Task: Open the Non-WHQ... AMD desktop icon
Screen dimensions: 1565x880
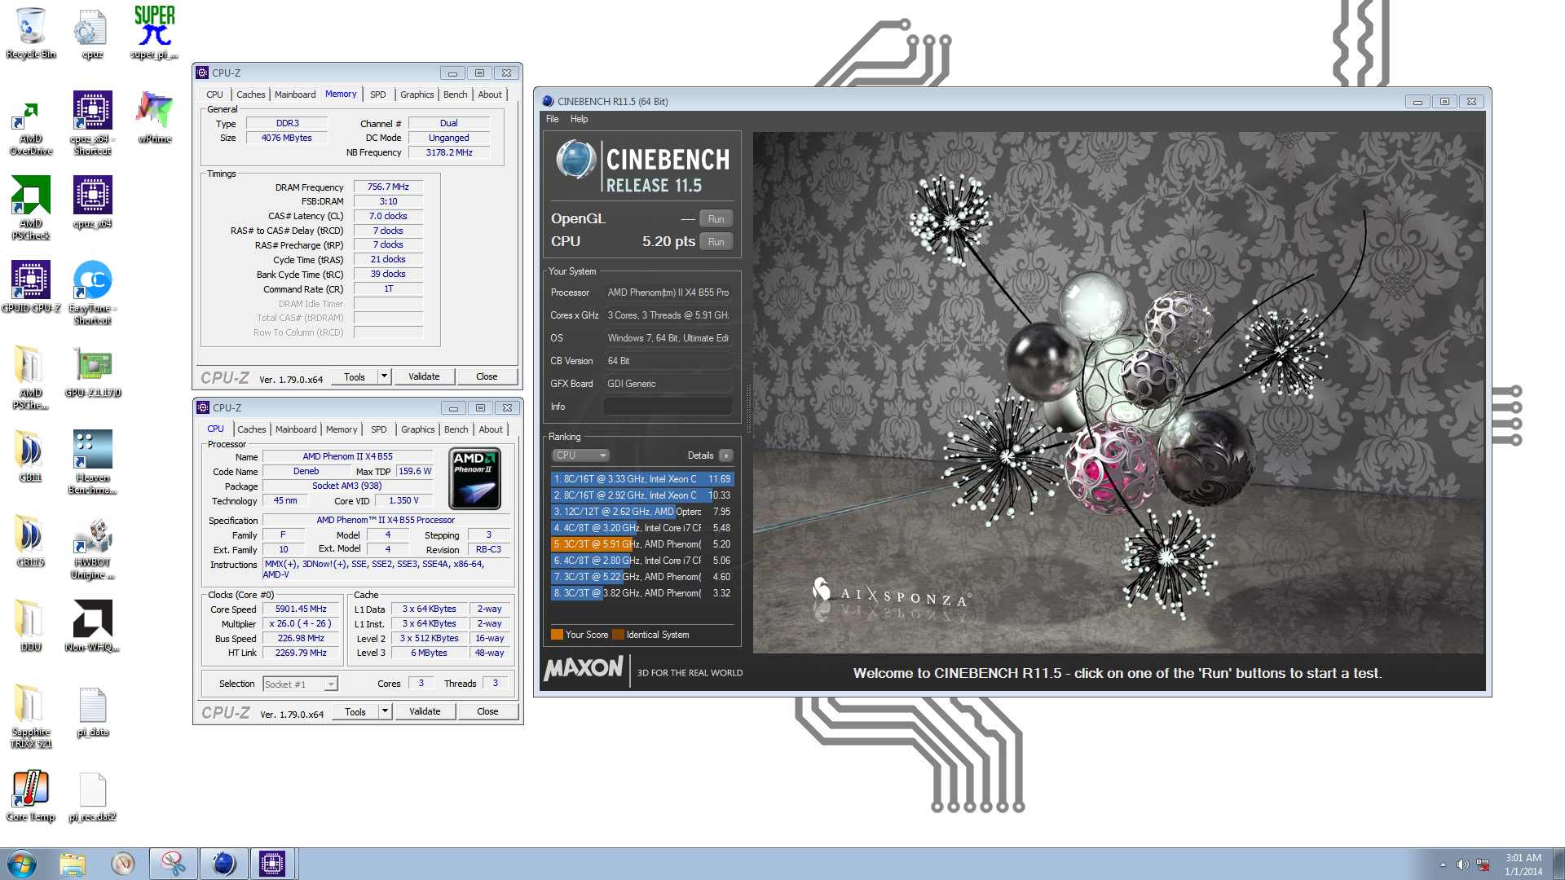Action: [x=92, y=625]
